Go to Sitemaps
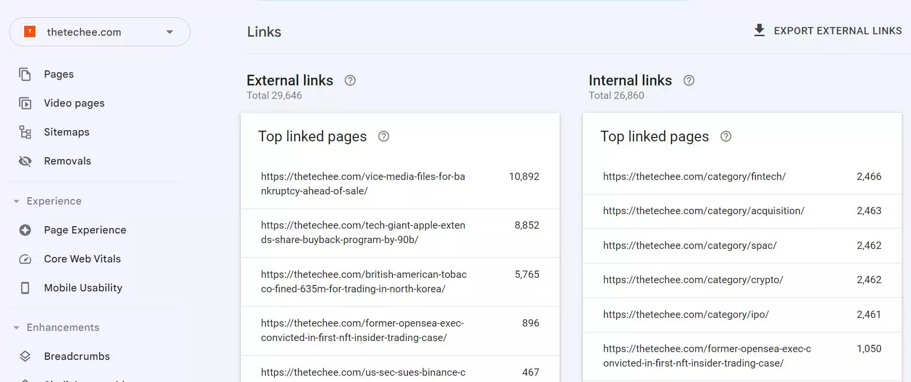The image size is (911, 382). pyautogui.click(x=67, y=132)
